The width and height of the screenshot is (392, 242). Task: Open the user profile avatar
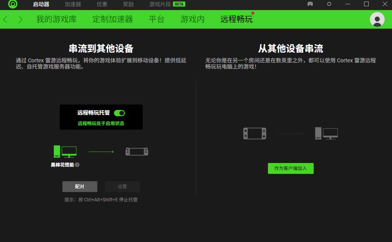tap(377, 19)
